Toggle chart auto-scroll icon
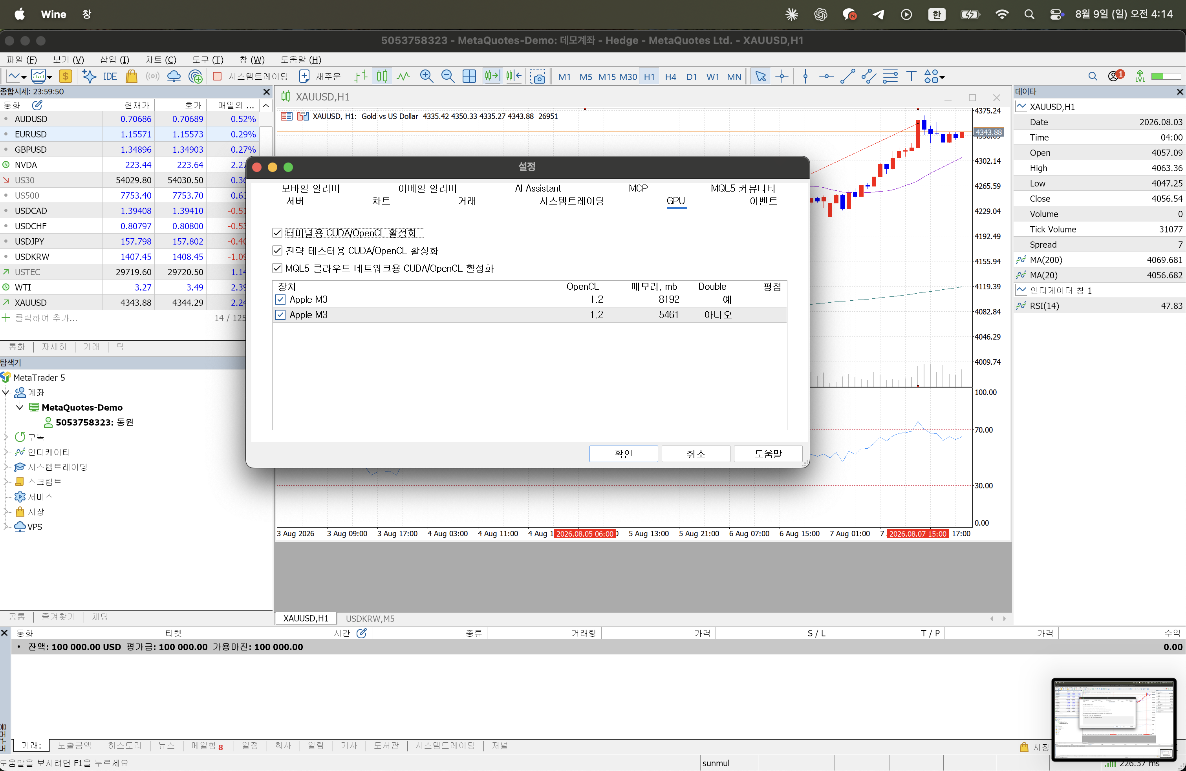 coord(492,76)
